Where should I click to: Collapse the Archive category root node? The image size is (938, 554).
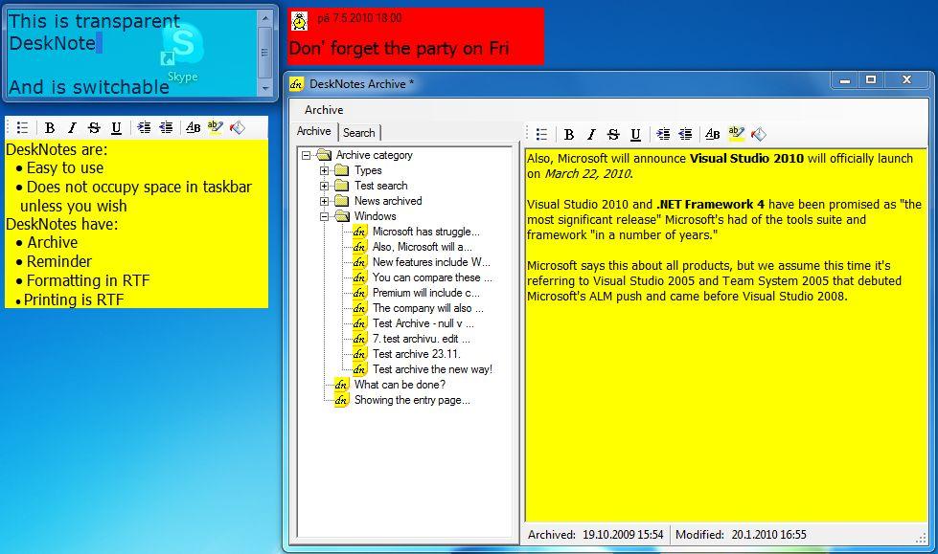(x=307, y=155)
